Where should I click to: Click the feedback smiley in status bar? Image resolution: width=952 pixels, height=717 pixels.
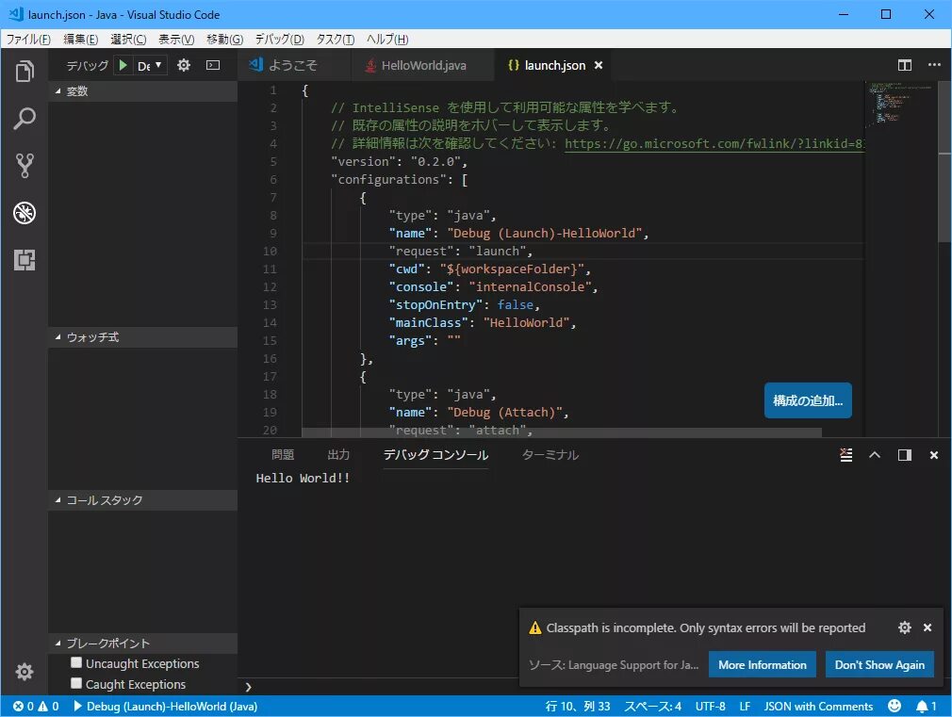[x=895, y=706]
